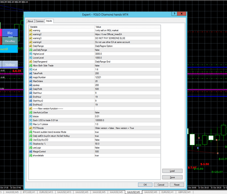Viewport: 227px width, 194px height.
Task: Click the icon beside Allow Both Side Trade
Action: point(31,66)
